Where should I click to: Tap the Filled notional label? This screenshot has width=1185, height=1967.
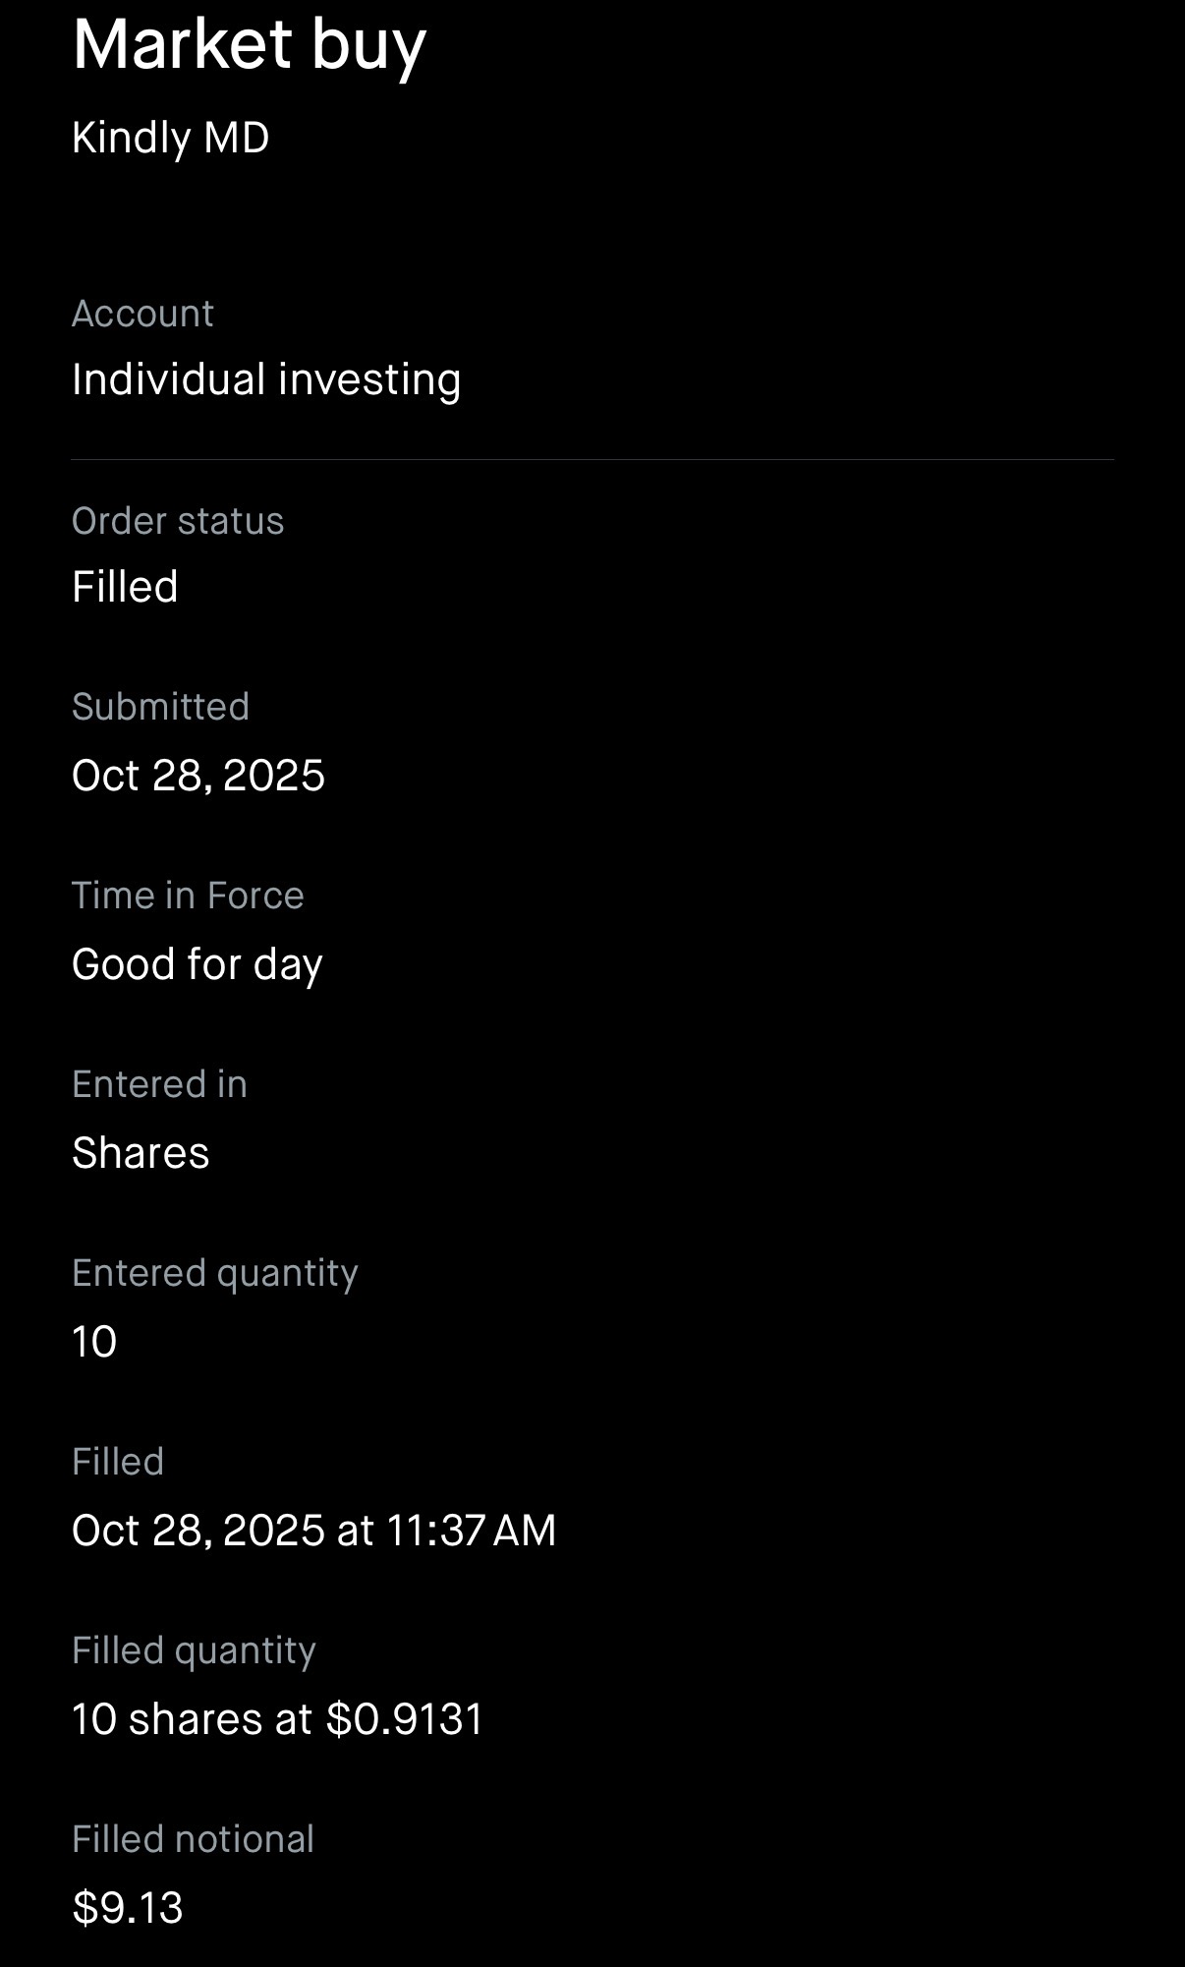pos(193,1839)
